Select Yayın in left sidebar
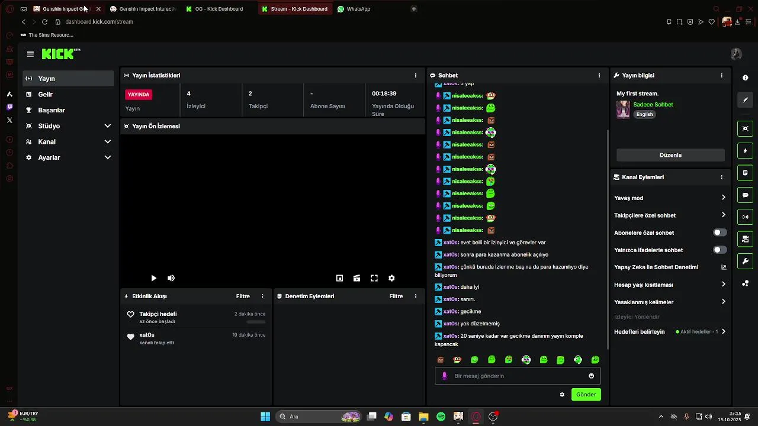The width and height of the screenshot is (758, 426). [69, 79]
